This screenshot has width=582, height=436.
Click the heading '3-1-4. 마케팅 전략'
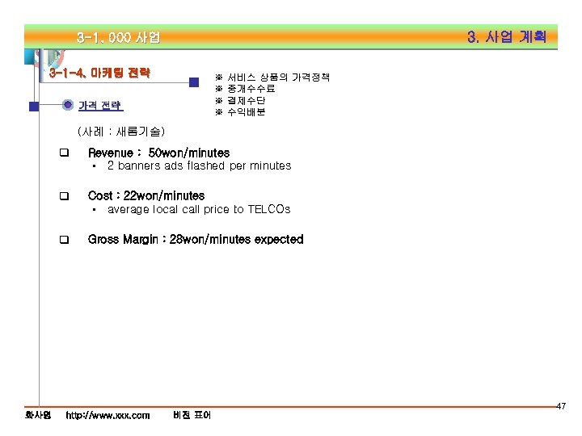click(x=99, y=73)
